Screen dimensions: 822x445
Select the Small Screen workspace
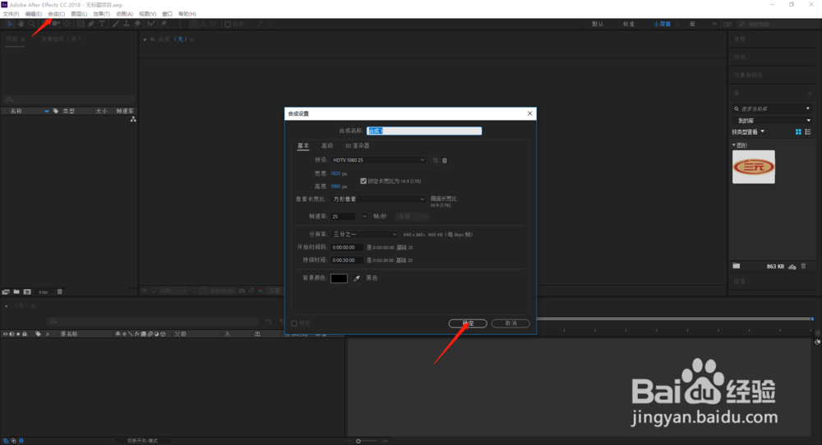662,24
